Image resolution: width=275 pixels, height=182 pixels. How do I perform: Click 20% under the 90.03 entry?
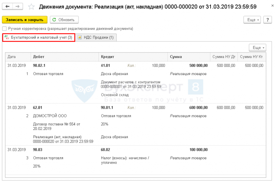coord(37,166)
